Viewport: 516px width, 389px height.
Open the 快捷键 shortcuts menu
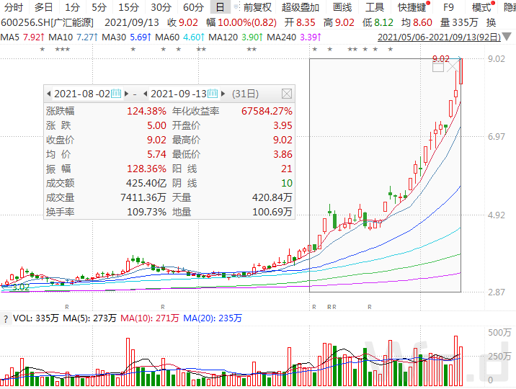pyautogui.click(x=414, y=7)
